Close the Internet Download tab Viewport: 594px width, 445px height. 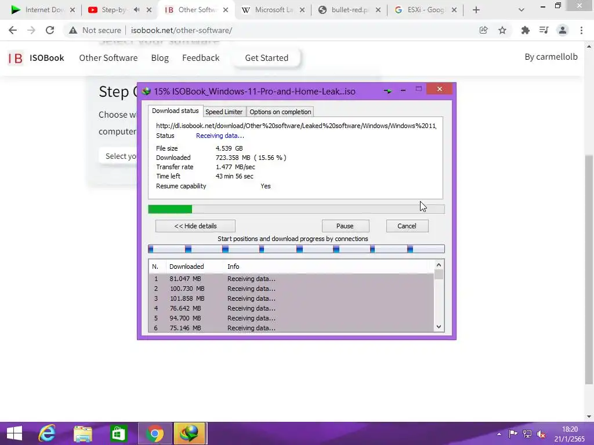[x=73, y=10]
